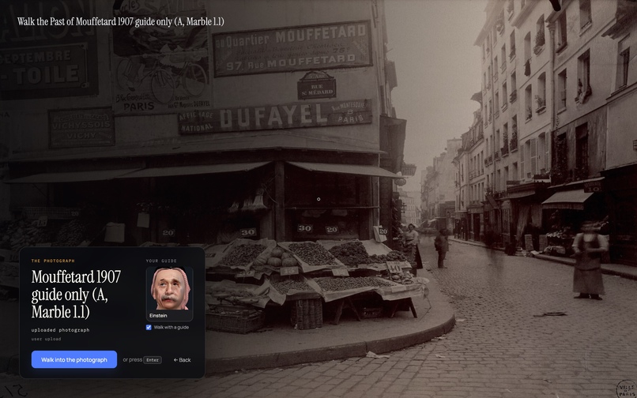The image size is (637, 398).
Task: Uncheck the Walk with a guide checkbox
Action: [x=149, y=328]
